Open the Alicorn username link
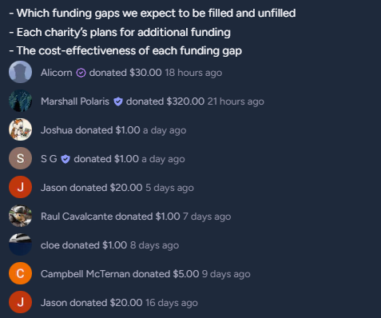Screen dimensions: 381x318 click(x=57, y=73)
